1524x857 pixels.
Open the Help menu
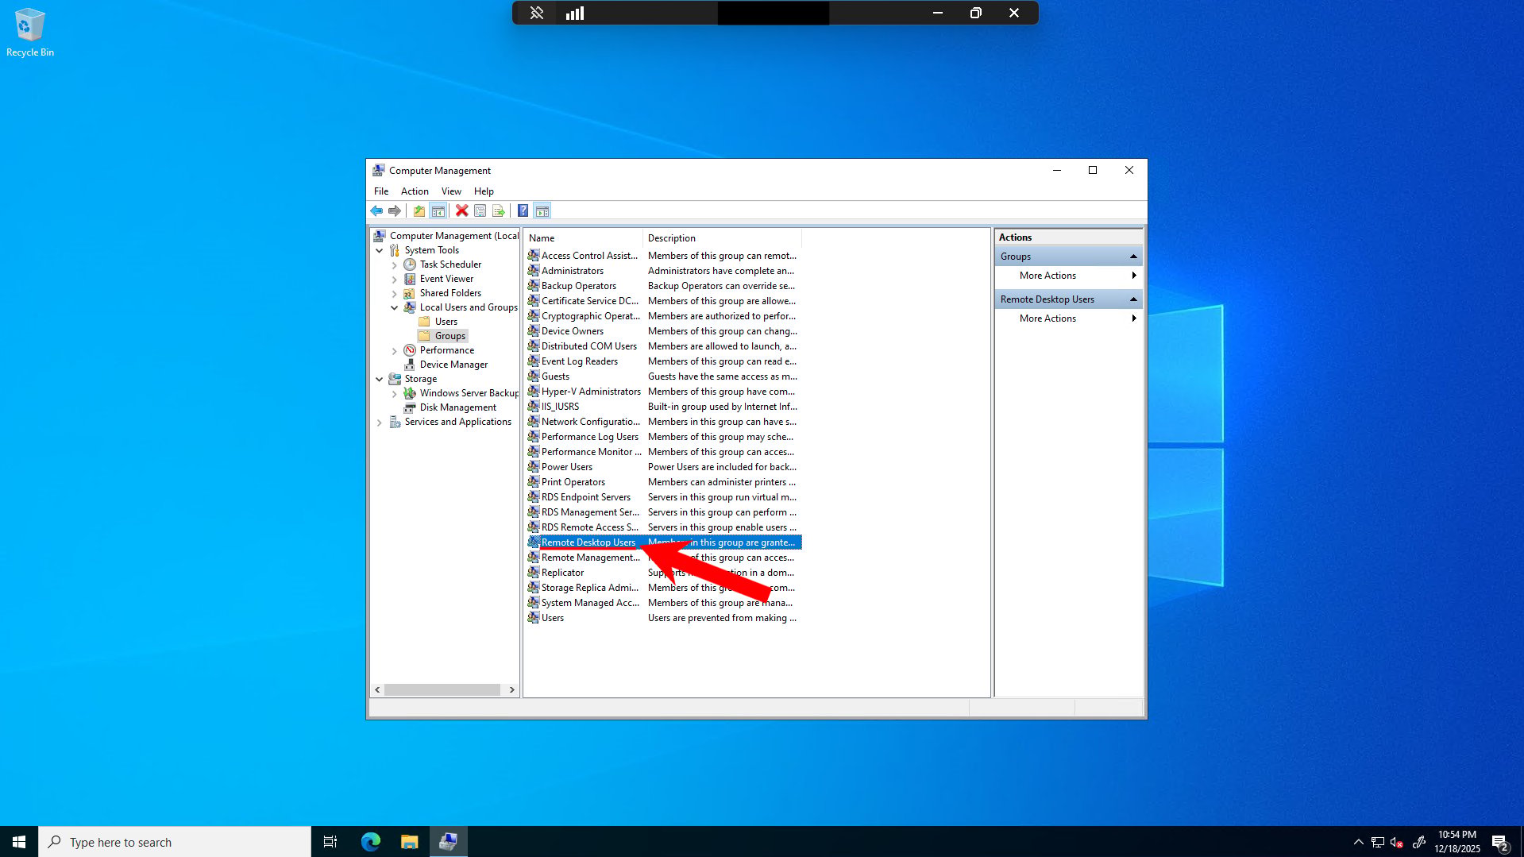coord(484,191)
